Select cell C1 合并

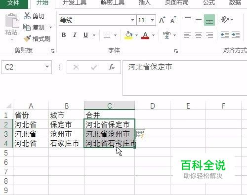pos(109,115)
